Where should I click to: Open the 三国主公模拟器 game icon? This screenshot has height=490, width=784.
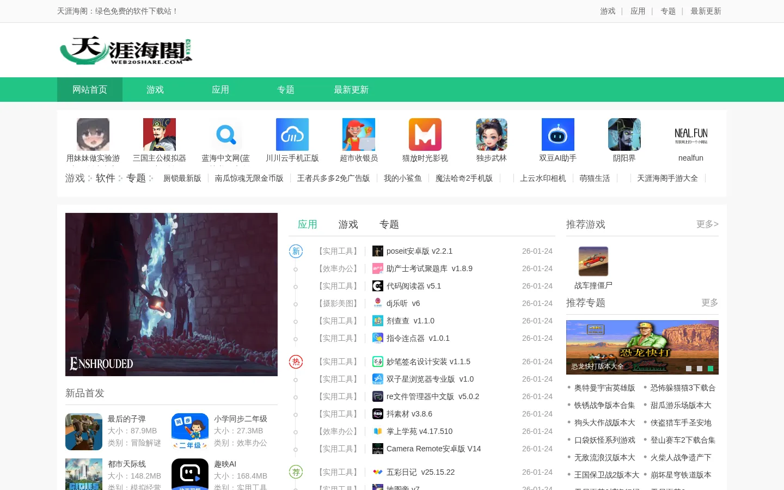(160, 134)
